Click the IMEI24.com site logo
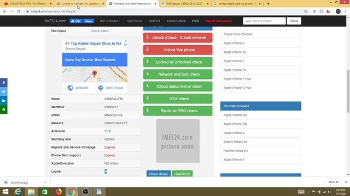 (56, 21)
